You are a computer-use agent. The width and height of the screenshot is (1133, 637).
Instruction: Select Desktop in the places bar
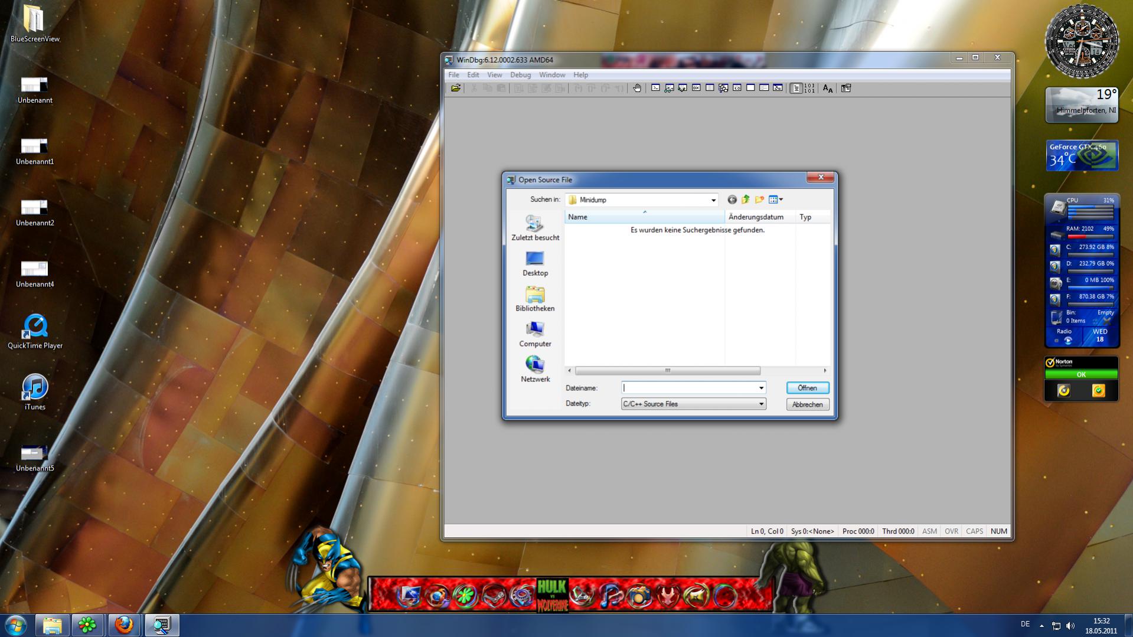[535, 263]
